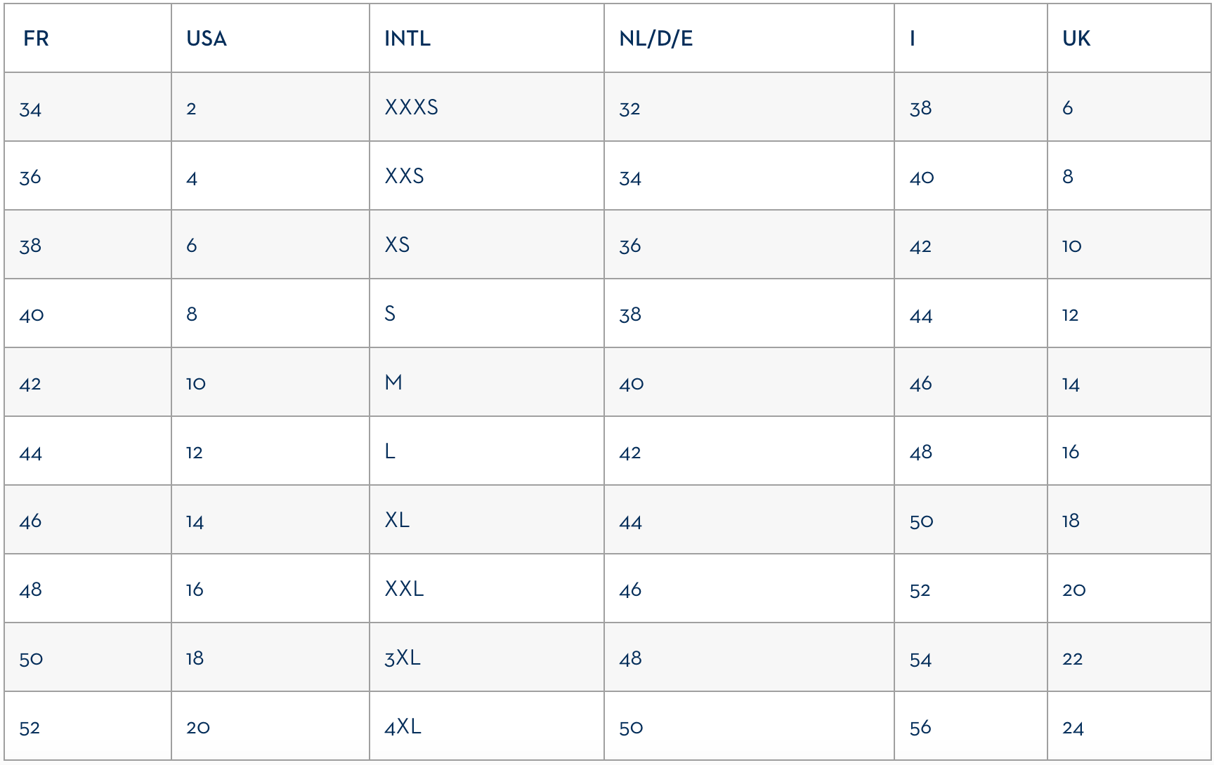Select the UK column header
The image size is (1214, 765).
point(1076,39)
